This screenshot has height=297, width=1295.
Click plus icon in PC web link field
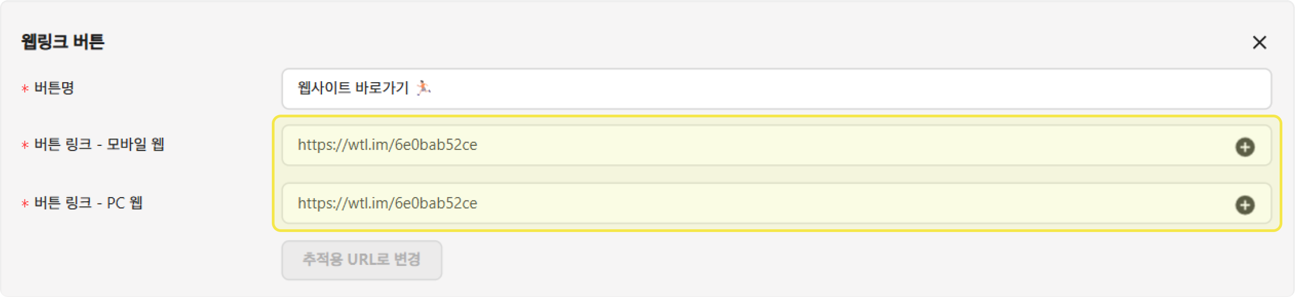click(1245, 205)
